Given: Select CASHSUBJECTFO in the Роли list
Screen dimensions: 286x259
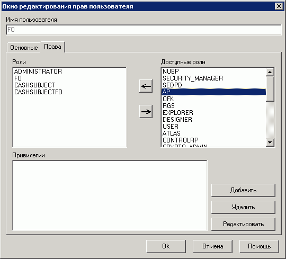Looking at the screenshot, I should 38,92.
